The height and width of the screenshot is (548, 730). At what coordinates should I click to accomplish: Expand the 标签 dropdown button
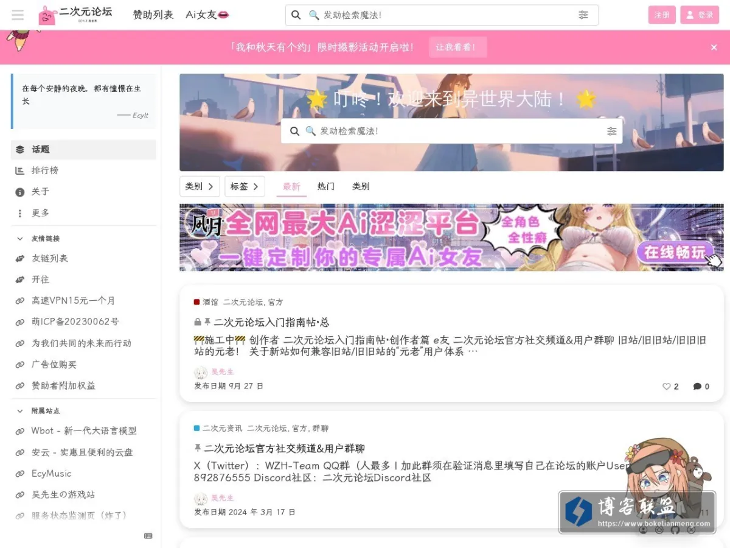coord(245,186)
